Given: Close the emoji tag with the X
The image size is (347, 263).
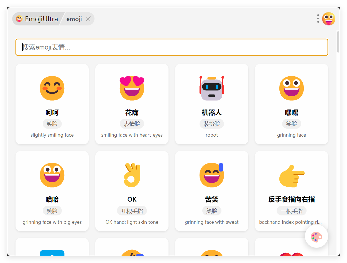Looking at the screenshot, I should [x=88, y=19].
